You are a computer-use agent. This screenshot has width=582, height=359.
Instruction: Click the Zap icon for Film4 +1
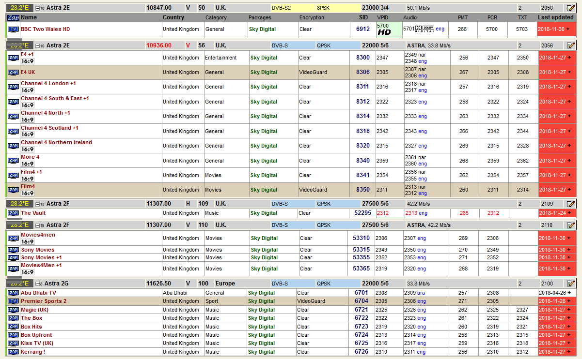pos(13,175)
